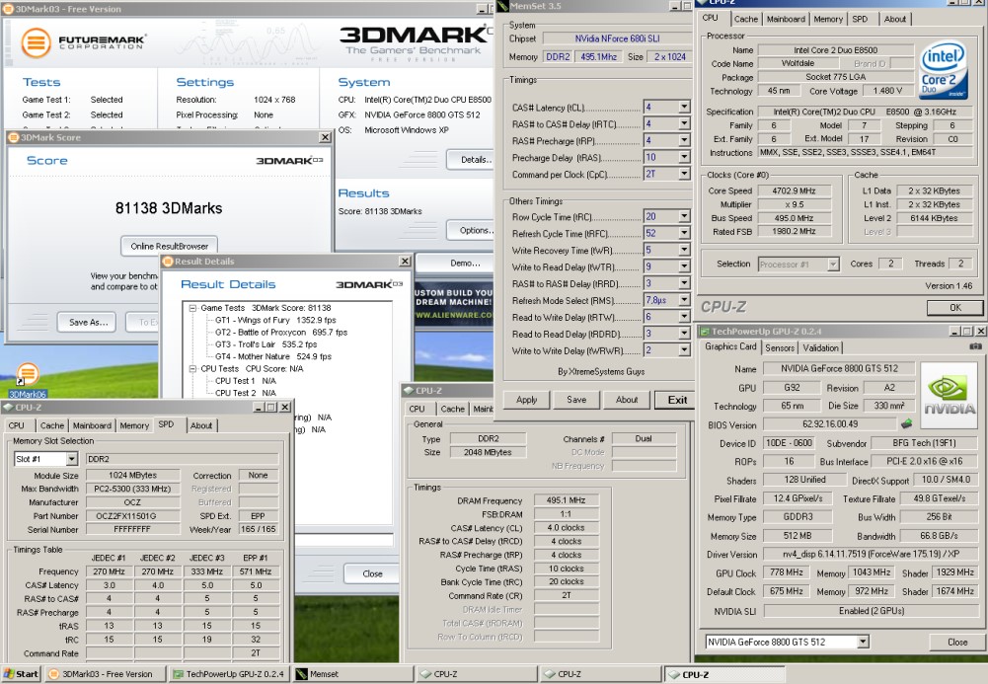The image size is (988, 684).
Task: Open RAS# Precharge (tRP) dropdown in MemSet
Action: pyautogui.click(x=684, y=140)
